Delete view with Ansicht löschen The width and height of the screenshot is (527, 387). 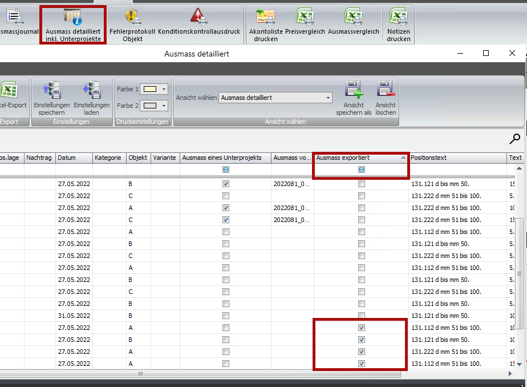386,91
